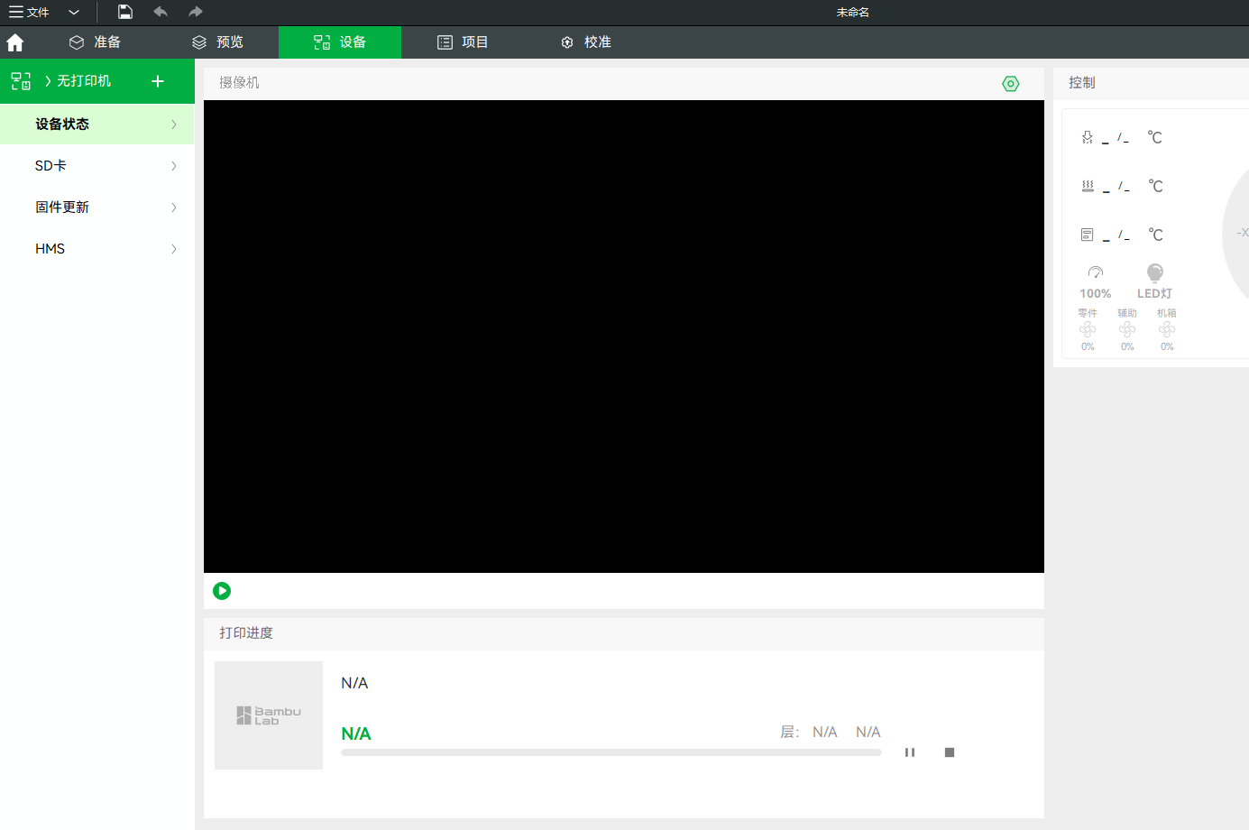Click the Save icon
The image size is (1249, 830).
125,12
